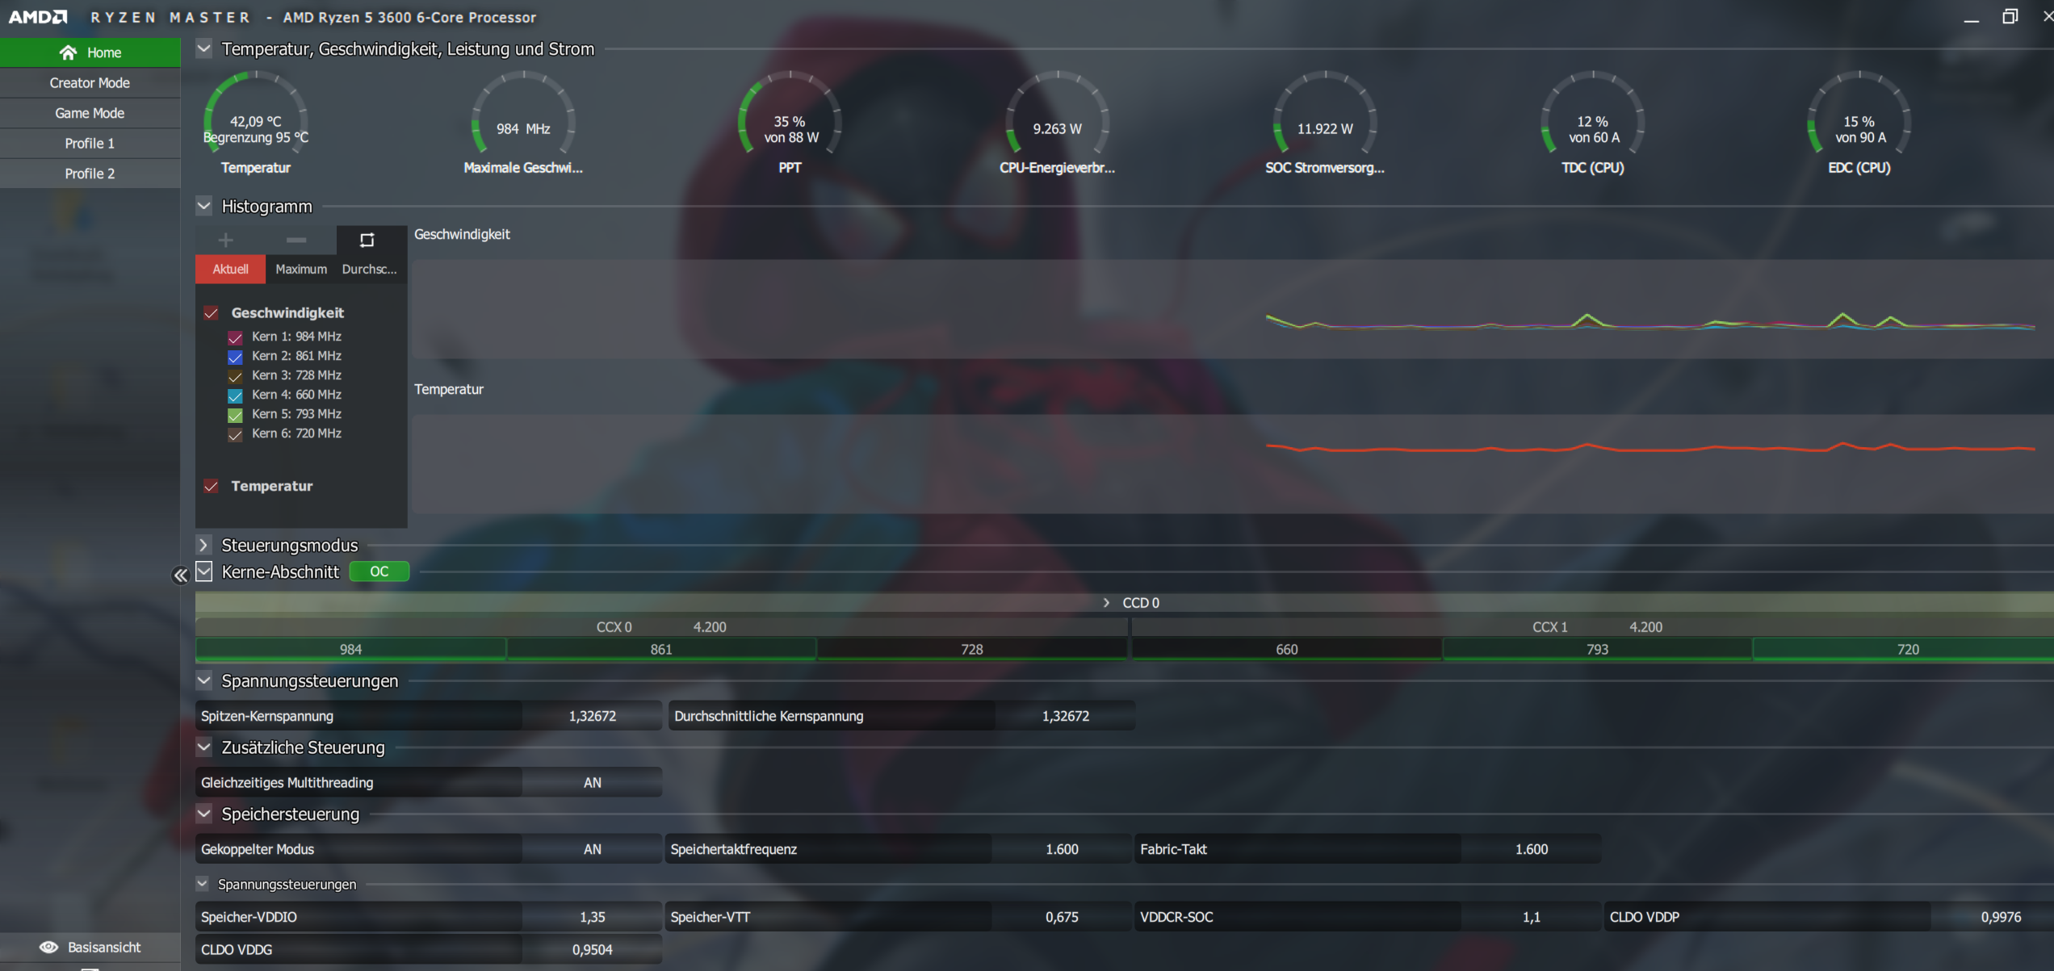
Task: Switch to Maximum histogram tab
Action: point(301,270)
